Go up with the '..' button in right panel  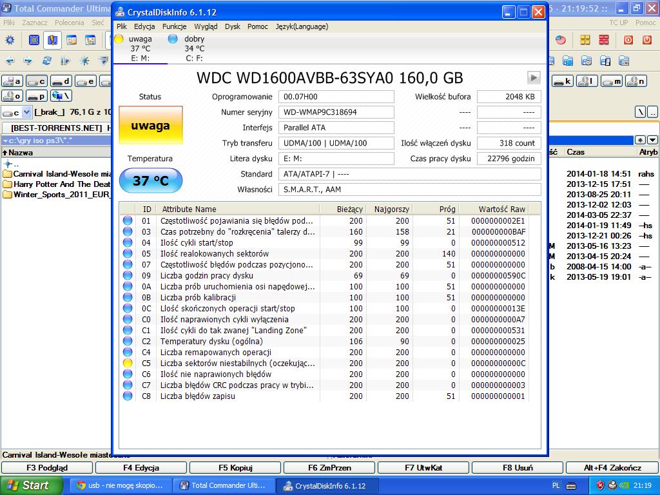652,112
